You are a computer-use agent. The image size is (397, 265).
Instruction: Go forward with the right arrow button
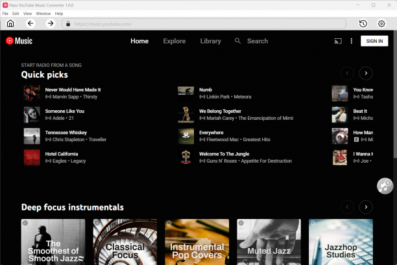coord(51,24)
